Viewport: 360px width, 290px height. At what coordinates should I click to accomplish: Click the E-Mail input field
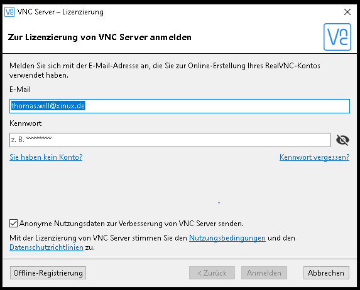point(180,106)
